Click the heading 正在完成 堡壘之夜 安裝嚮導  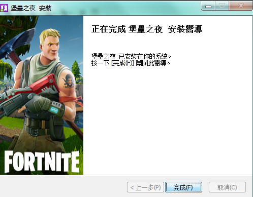coord(147,29)
